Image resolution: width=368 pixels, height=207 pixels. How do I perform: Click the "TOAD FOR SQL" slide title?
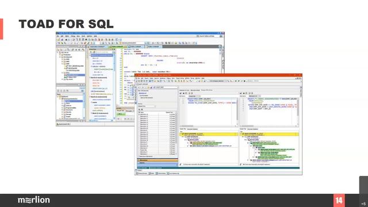(x=66, y=24)
